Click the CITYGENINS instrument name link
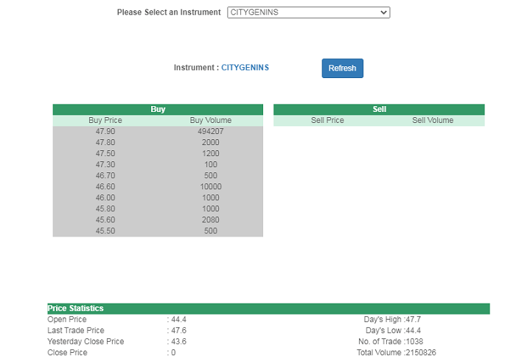Viewport: 516px width, 358px height. click(x=245, y=68)
